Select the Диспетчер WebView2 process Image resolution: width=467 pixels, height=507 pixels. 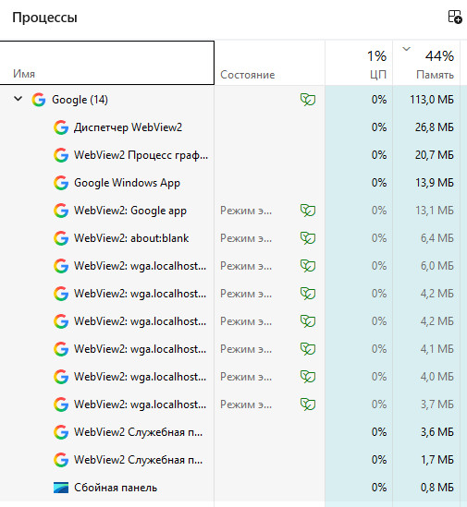tap(233, 127)
